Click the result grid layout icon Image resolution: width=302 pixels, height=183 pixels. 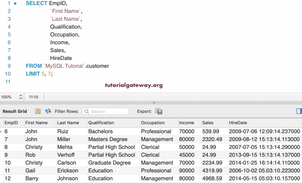tap(38, 111)
